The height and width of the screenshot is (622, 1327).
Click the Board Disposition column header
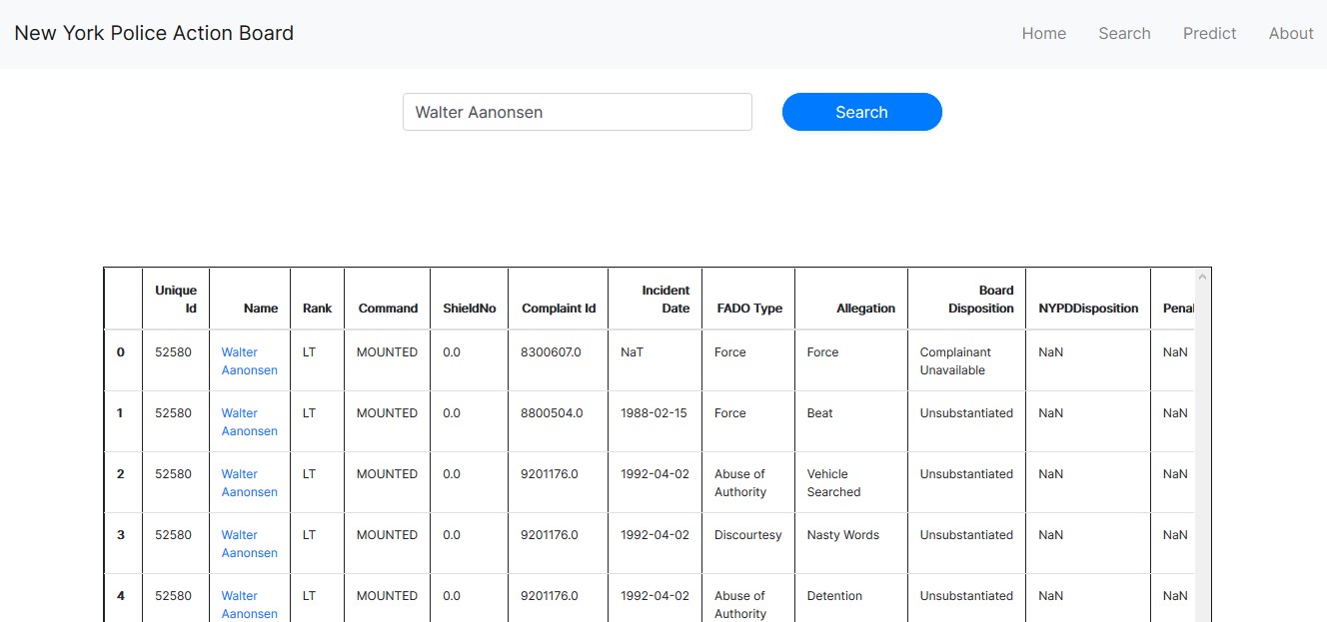pos(966,299)
